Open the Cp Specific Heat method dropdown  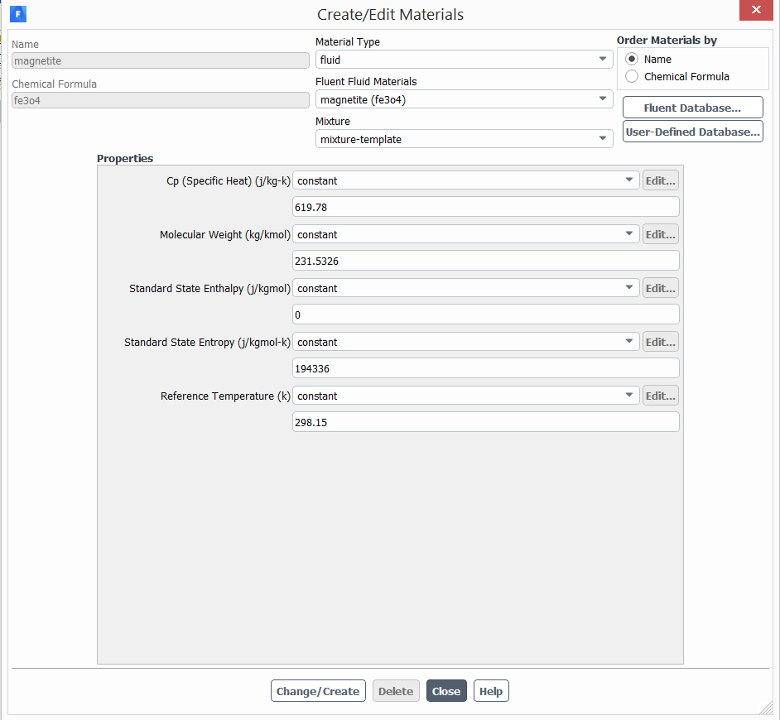coord(465,180)
